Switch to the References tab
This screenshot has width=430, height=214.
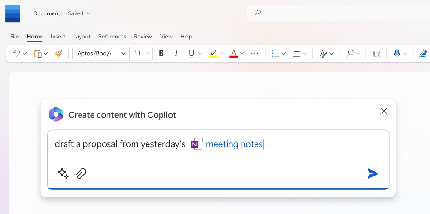click(112, 37)
